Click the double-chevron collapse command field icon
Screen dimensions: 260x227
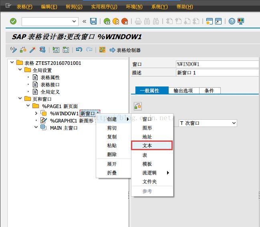click(85, 21)
